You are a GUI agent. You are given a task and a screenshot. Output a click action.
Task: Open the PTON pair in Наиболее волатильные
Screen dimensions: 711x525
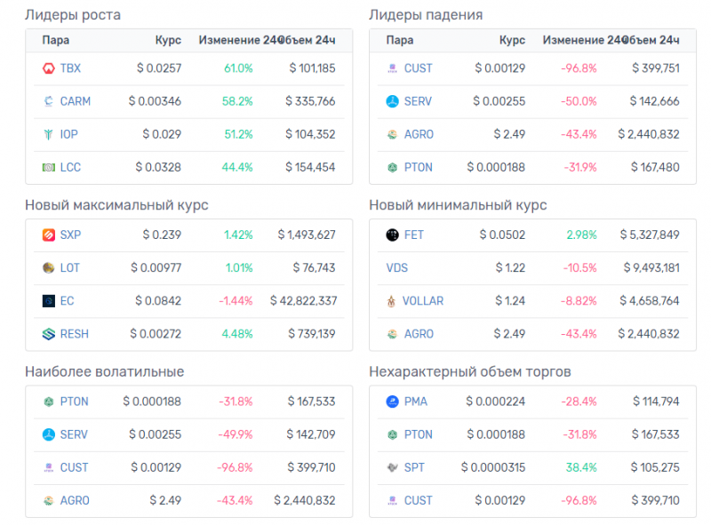pos(73,402)
